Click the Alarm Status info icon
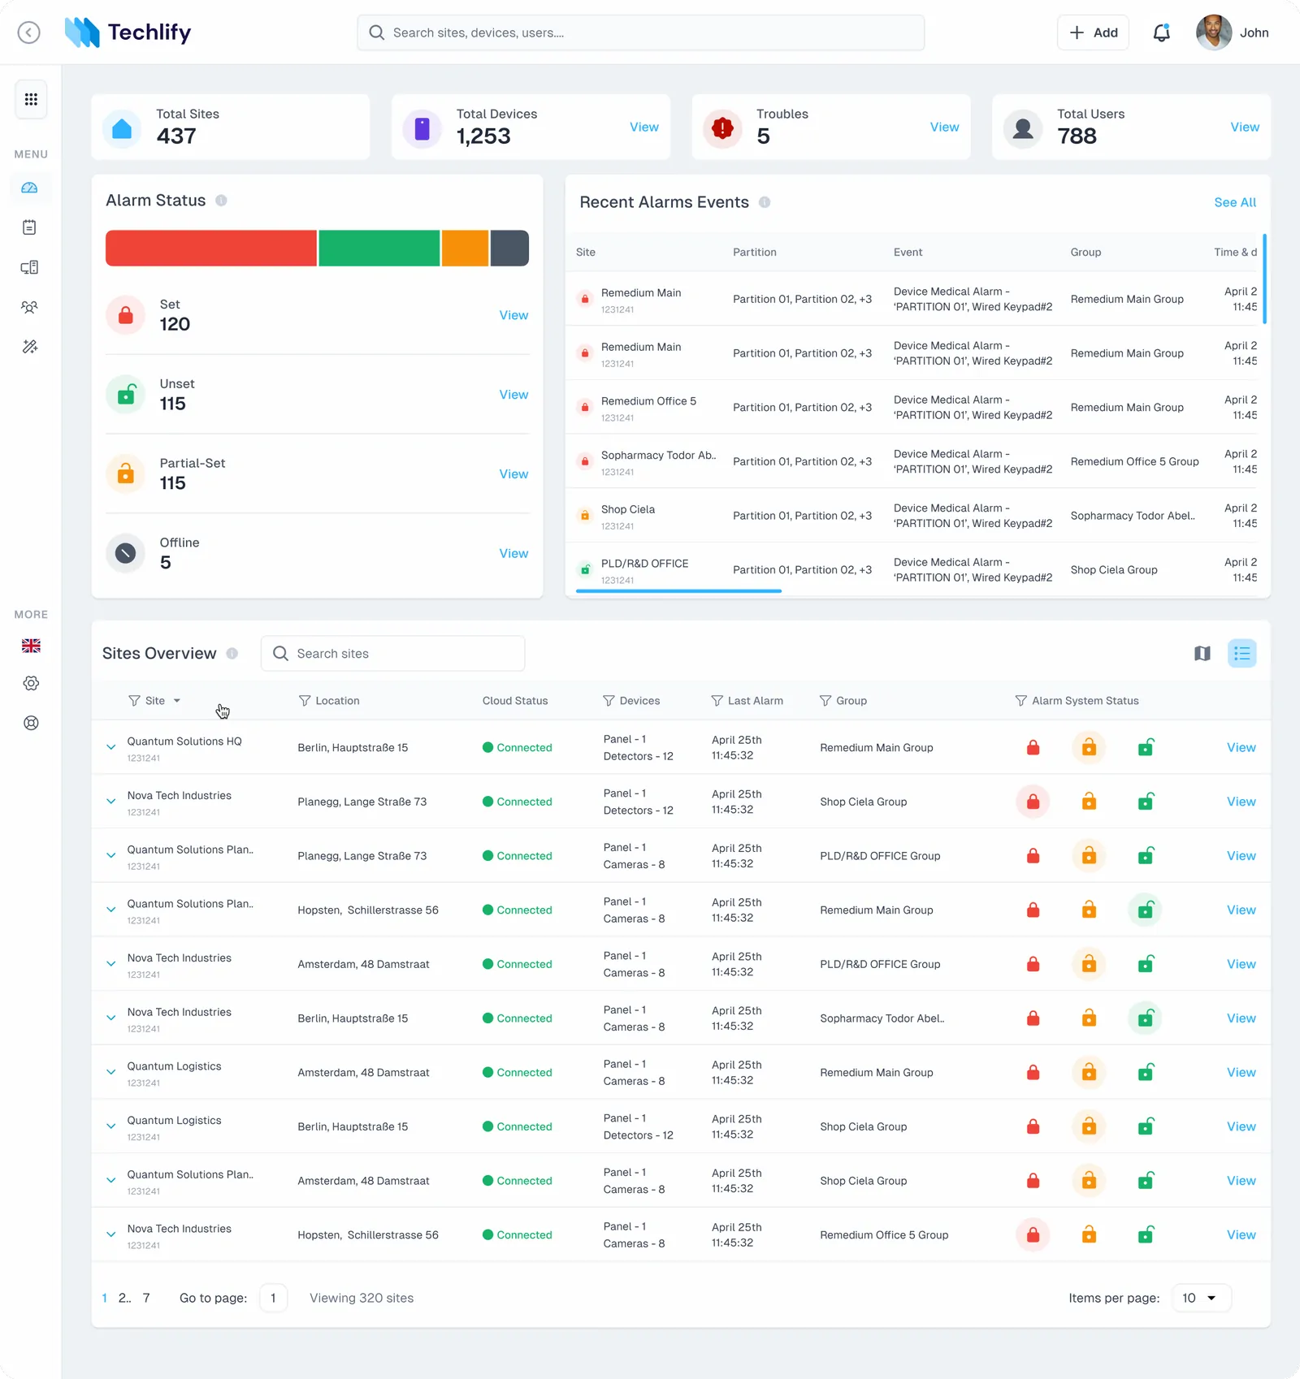 click(x=221, y=201)
